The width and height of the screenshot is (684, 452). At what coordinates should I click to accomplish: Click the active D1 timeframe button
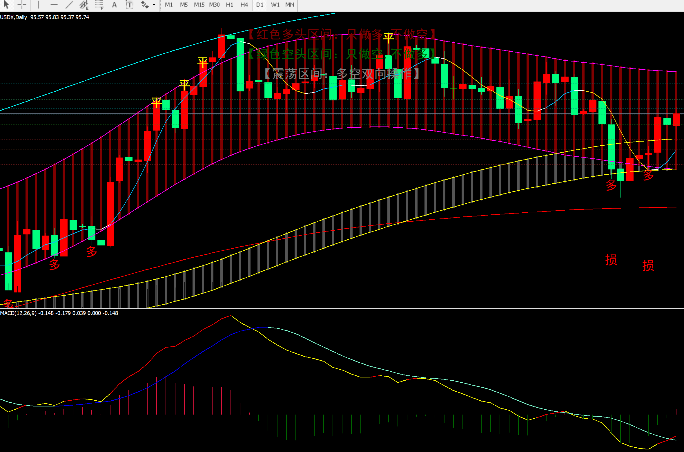(260, 5)
